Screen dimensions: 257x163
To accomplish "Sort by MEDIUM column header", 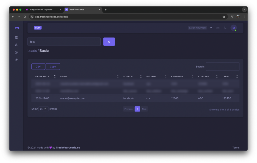I will point(155,77).
